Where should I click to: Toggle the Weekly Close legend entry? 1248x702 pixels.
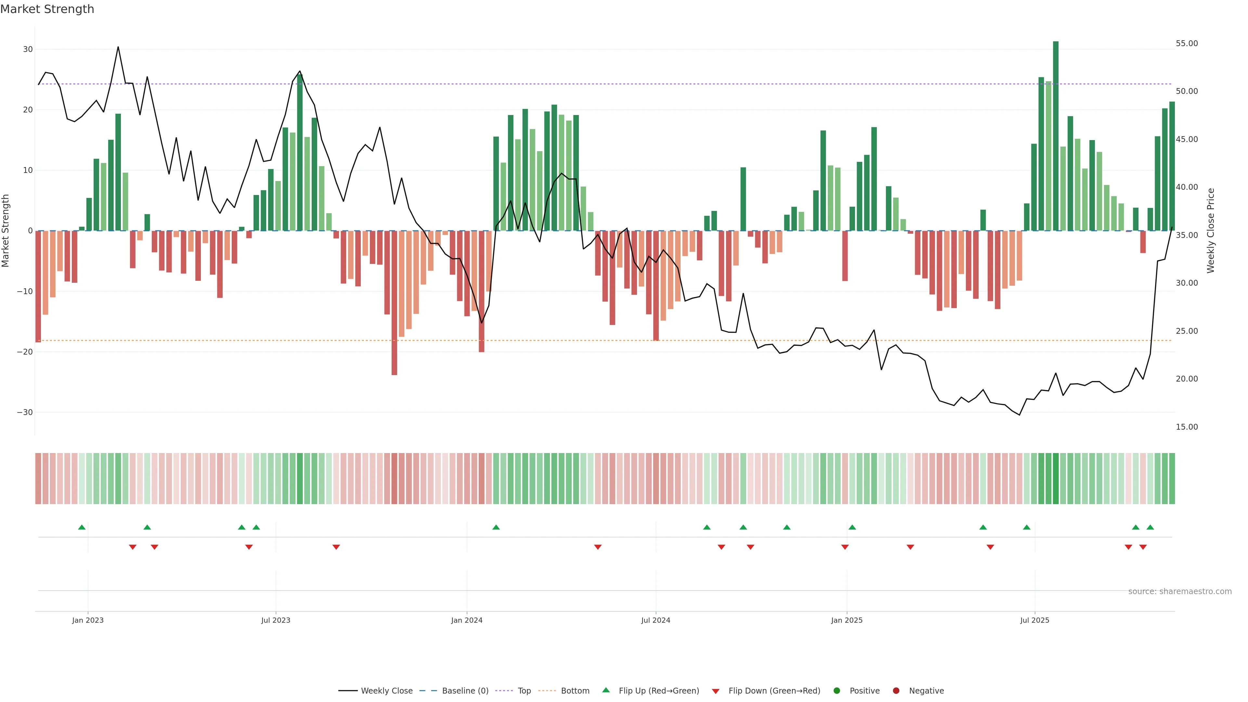click(x=386, y=691)
